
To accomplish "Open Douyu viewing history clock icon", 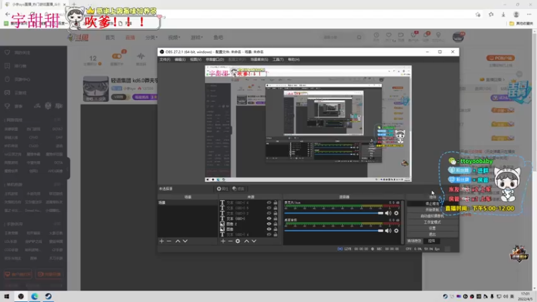I will point(377,36).
